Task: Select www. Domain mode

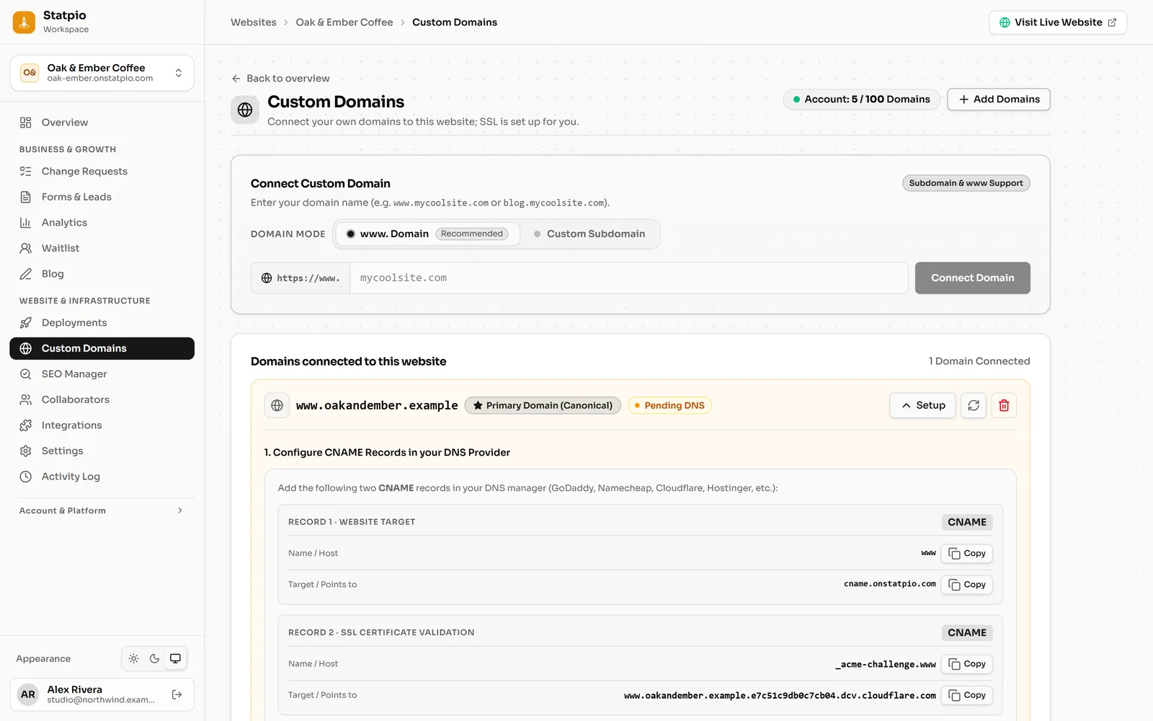Action: (427, 234)
